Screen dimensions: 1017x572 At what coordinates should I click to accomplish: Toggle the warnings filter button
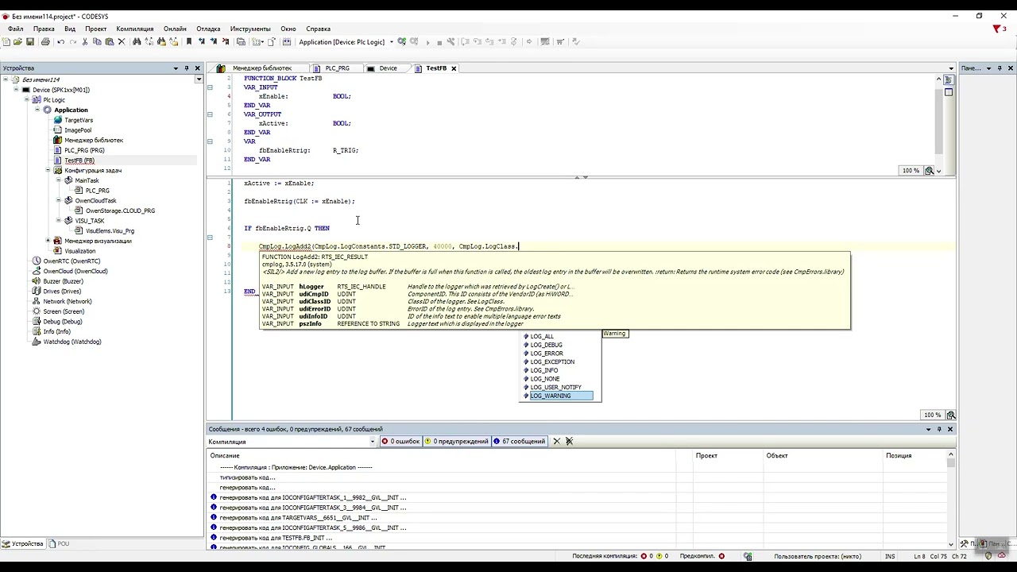click(x=457, y=442)
